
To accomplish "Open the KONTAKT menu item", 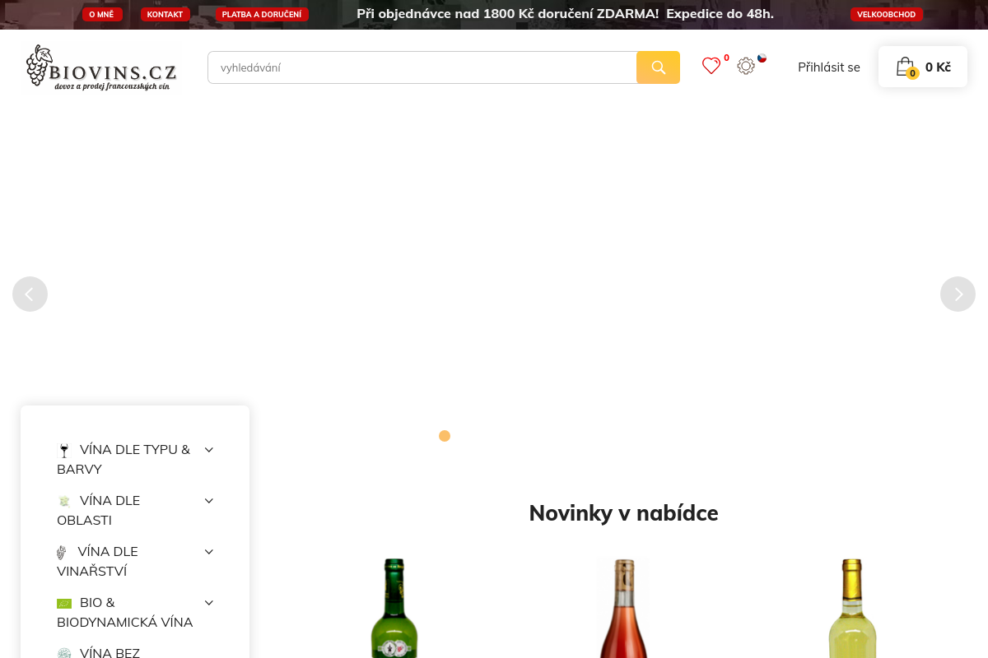I will tap(165, 14).
